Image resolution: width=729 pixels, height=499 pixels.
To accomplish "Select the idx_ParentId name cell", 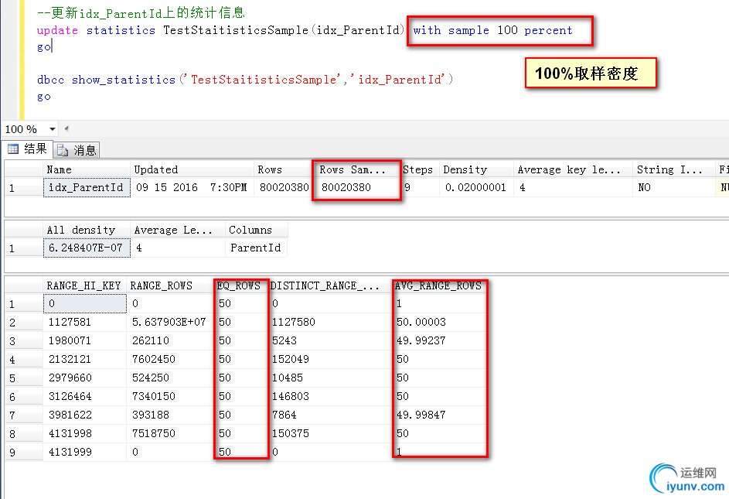I will pos(87,187).
